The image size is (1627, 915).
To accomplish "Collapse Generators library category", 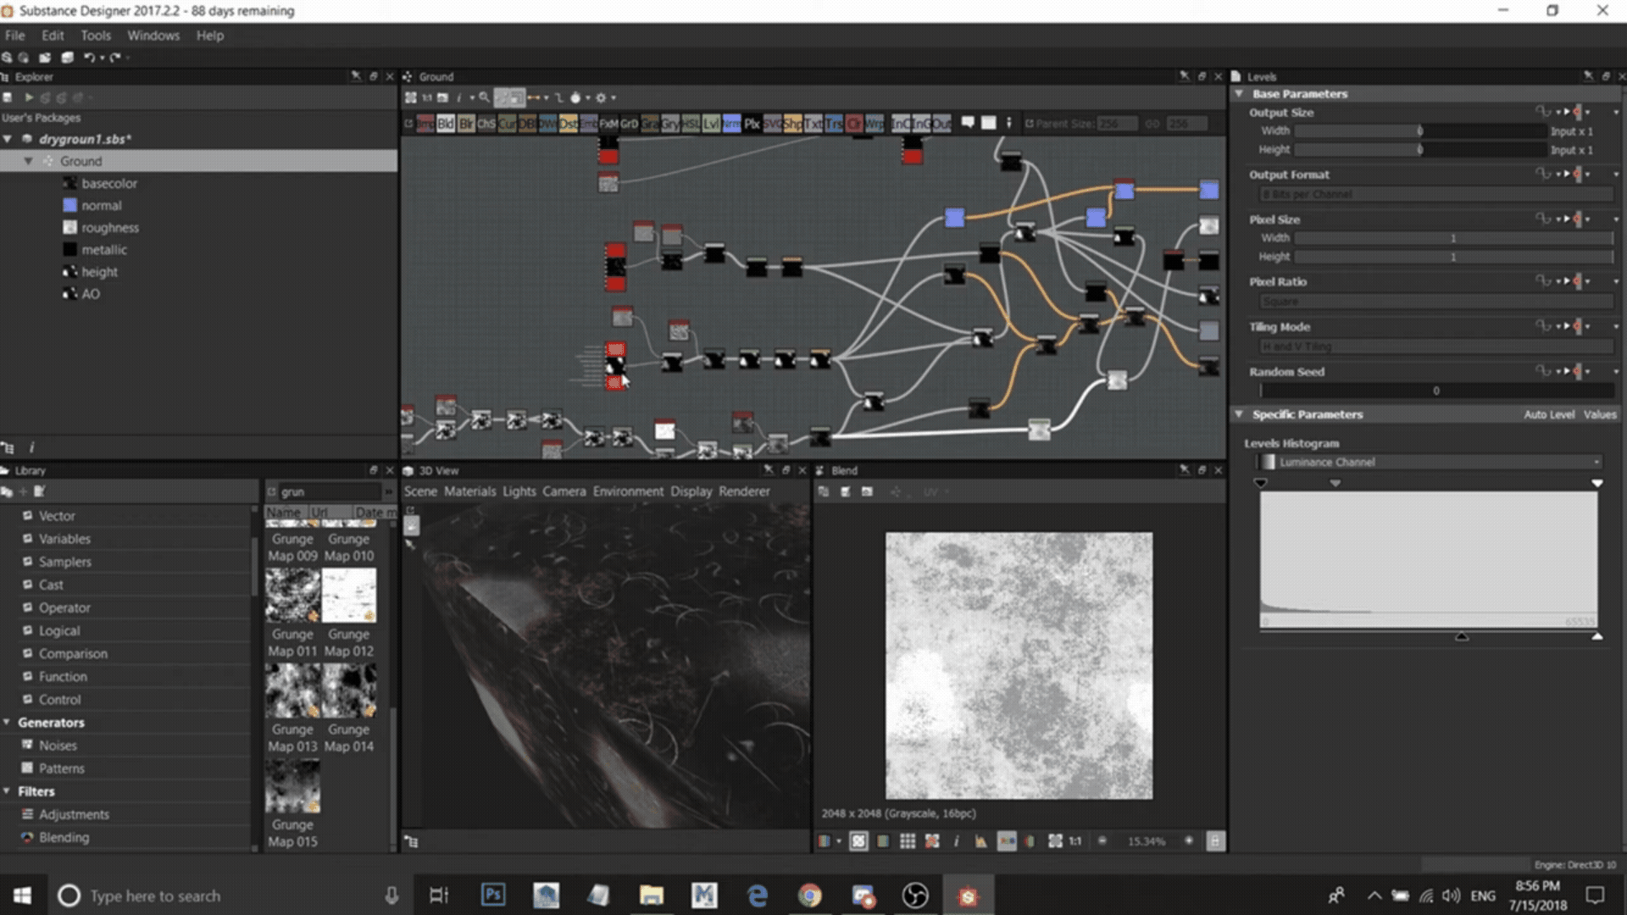I will [7, 723].
